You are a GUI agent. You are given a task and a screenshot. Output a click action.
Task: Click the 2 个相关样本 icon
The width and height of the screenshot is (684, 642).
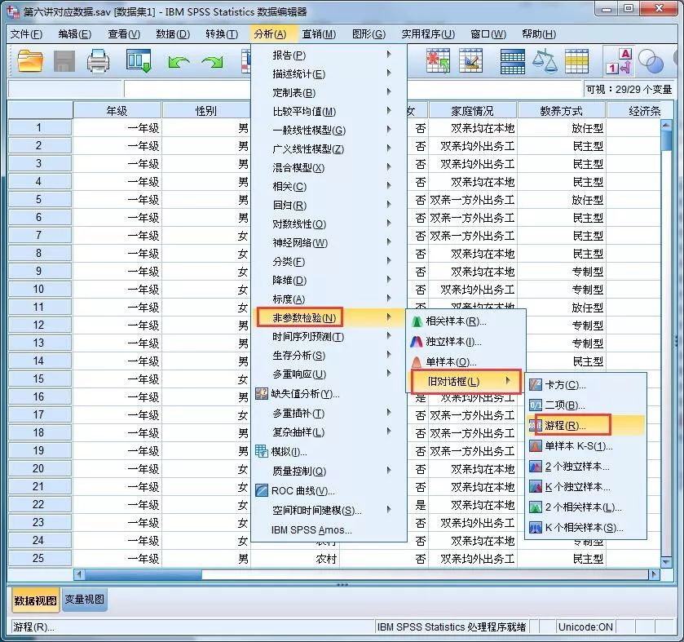(x=536, y=507)
